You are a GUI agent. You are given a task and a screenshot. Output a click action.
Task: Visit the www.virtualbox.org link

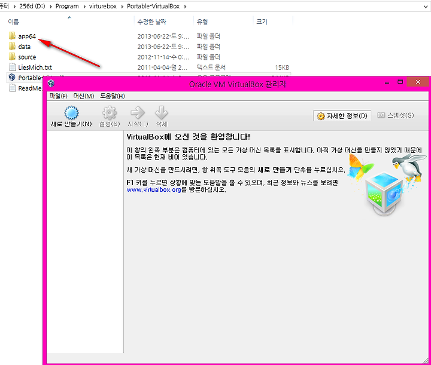coord(154,189)
